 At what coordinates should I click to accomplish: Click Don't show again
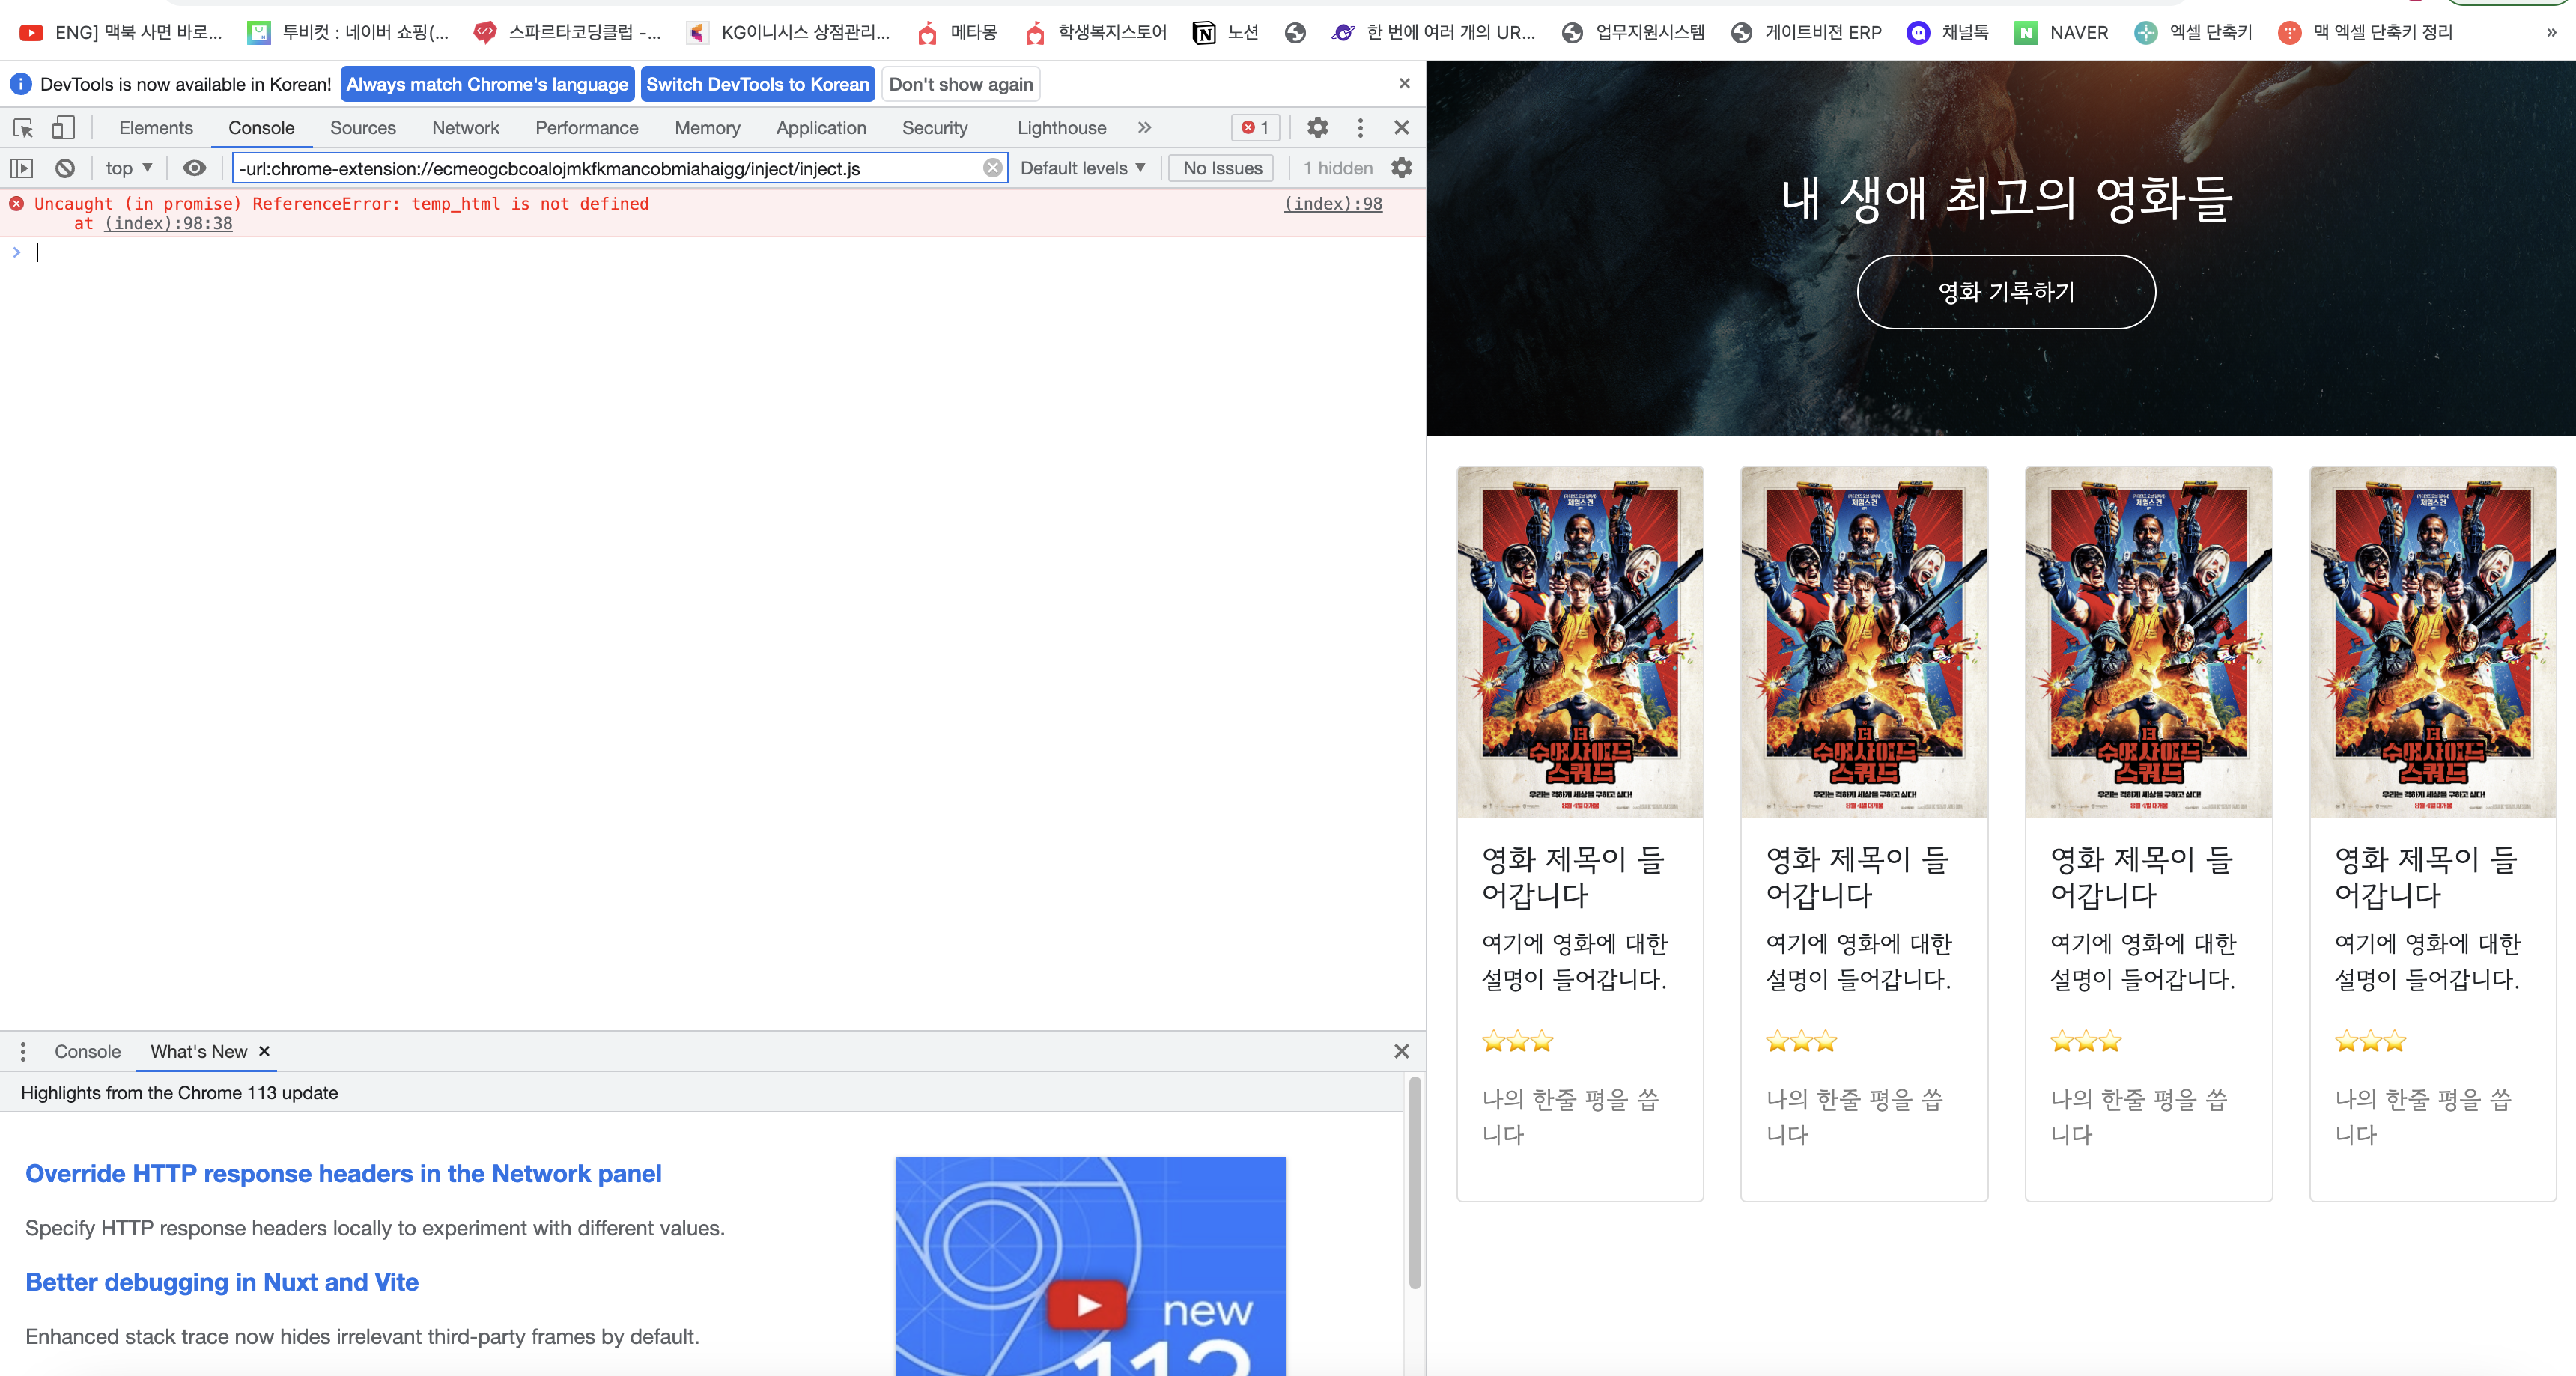coord(961,84)
